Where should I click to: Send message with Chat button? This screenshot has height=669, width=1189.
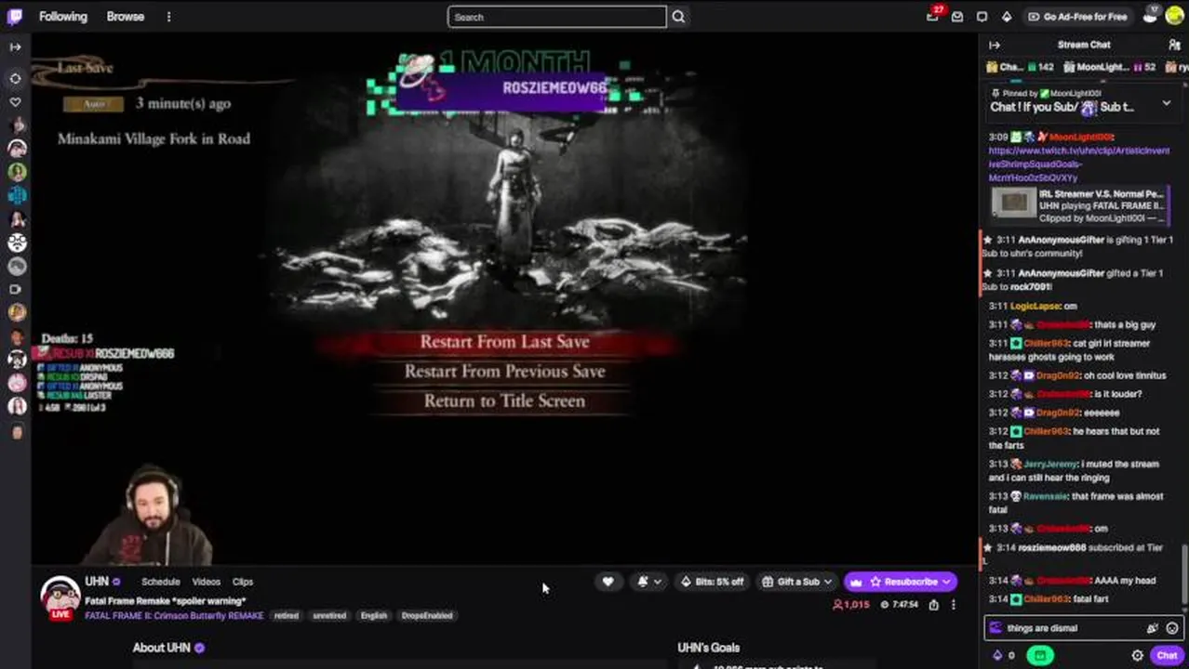(1168, 655)
